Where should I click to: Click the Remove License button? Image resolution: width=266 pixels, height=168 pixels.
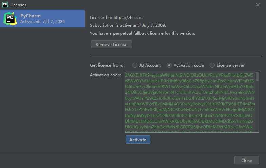111,44
